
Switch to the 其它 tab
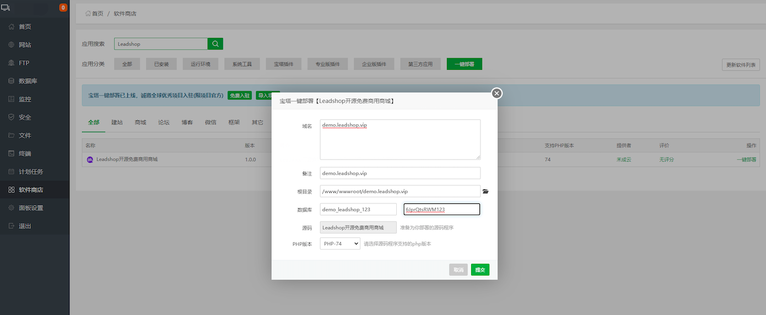tap(257, 123)
